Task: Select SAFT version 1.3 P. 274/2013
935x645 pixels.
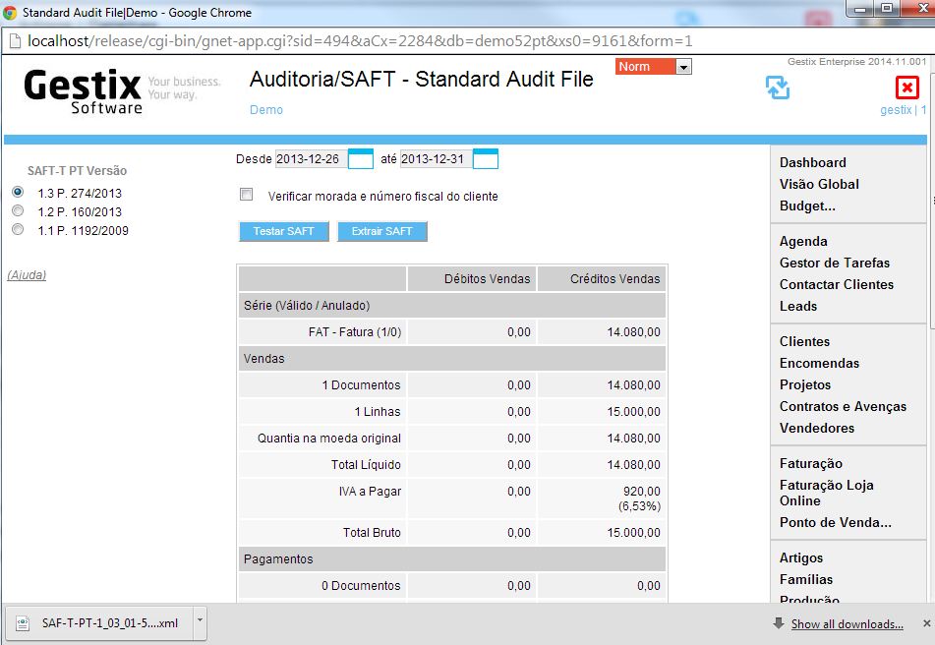Action: pyautogui.click(x=18, y=192)
